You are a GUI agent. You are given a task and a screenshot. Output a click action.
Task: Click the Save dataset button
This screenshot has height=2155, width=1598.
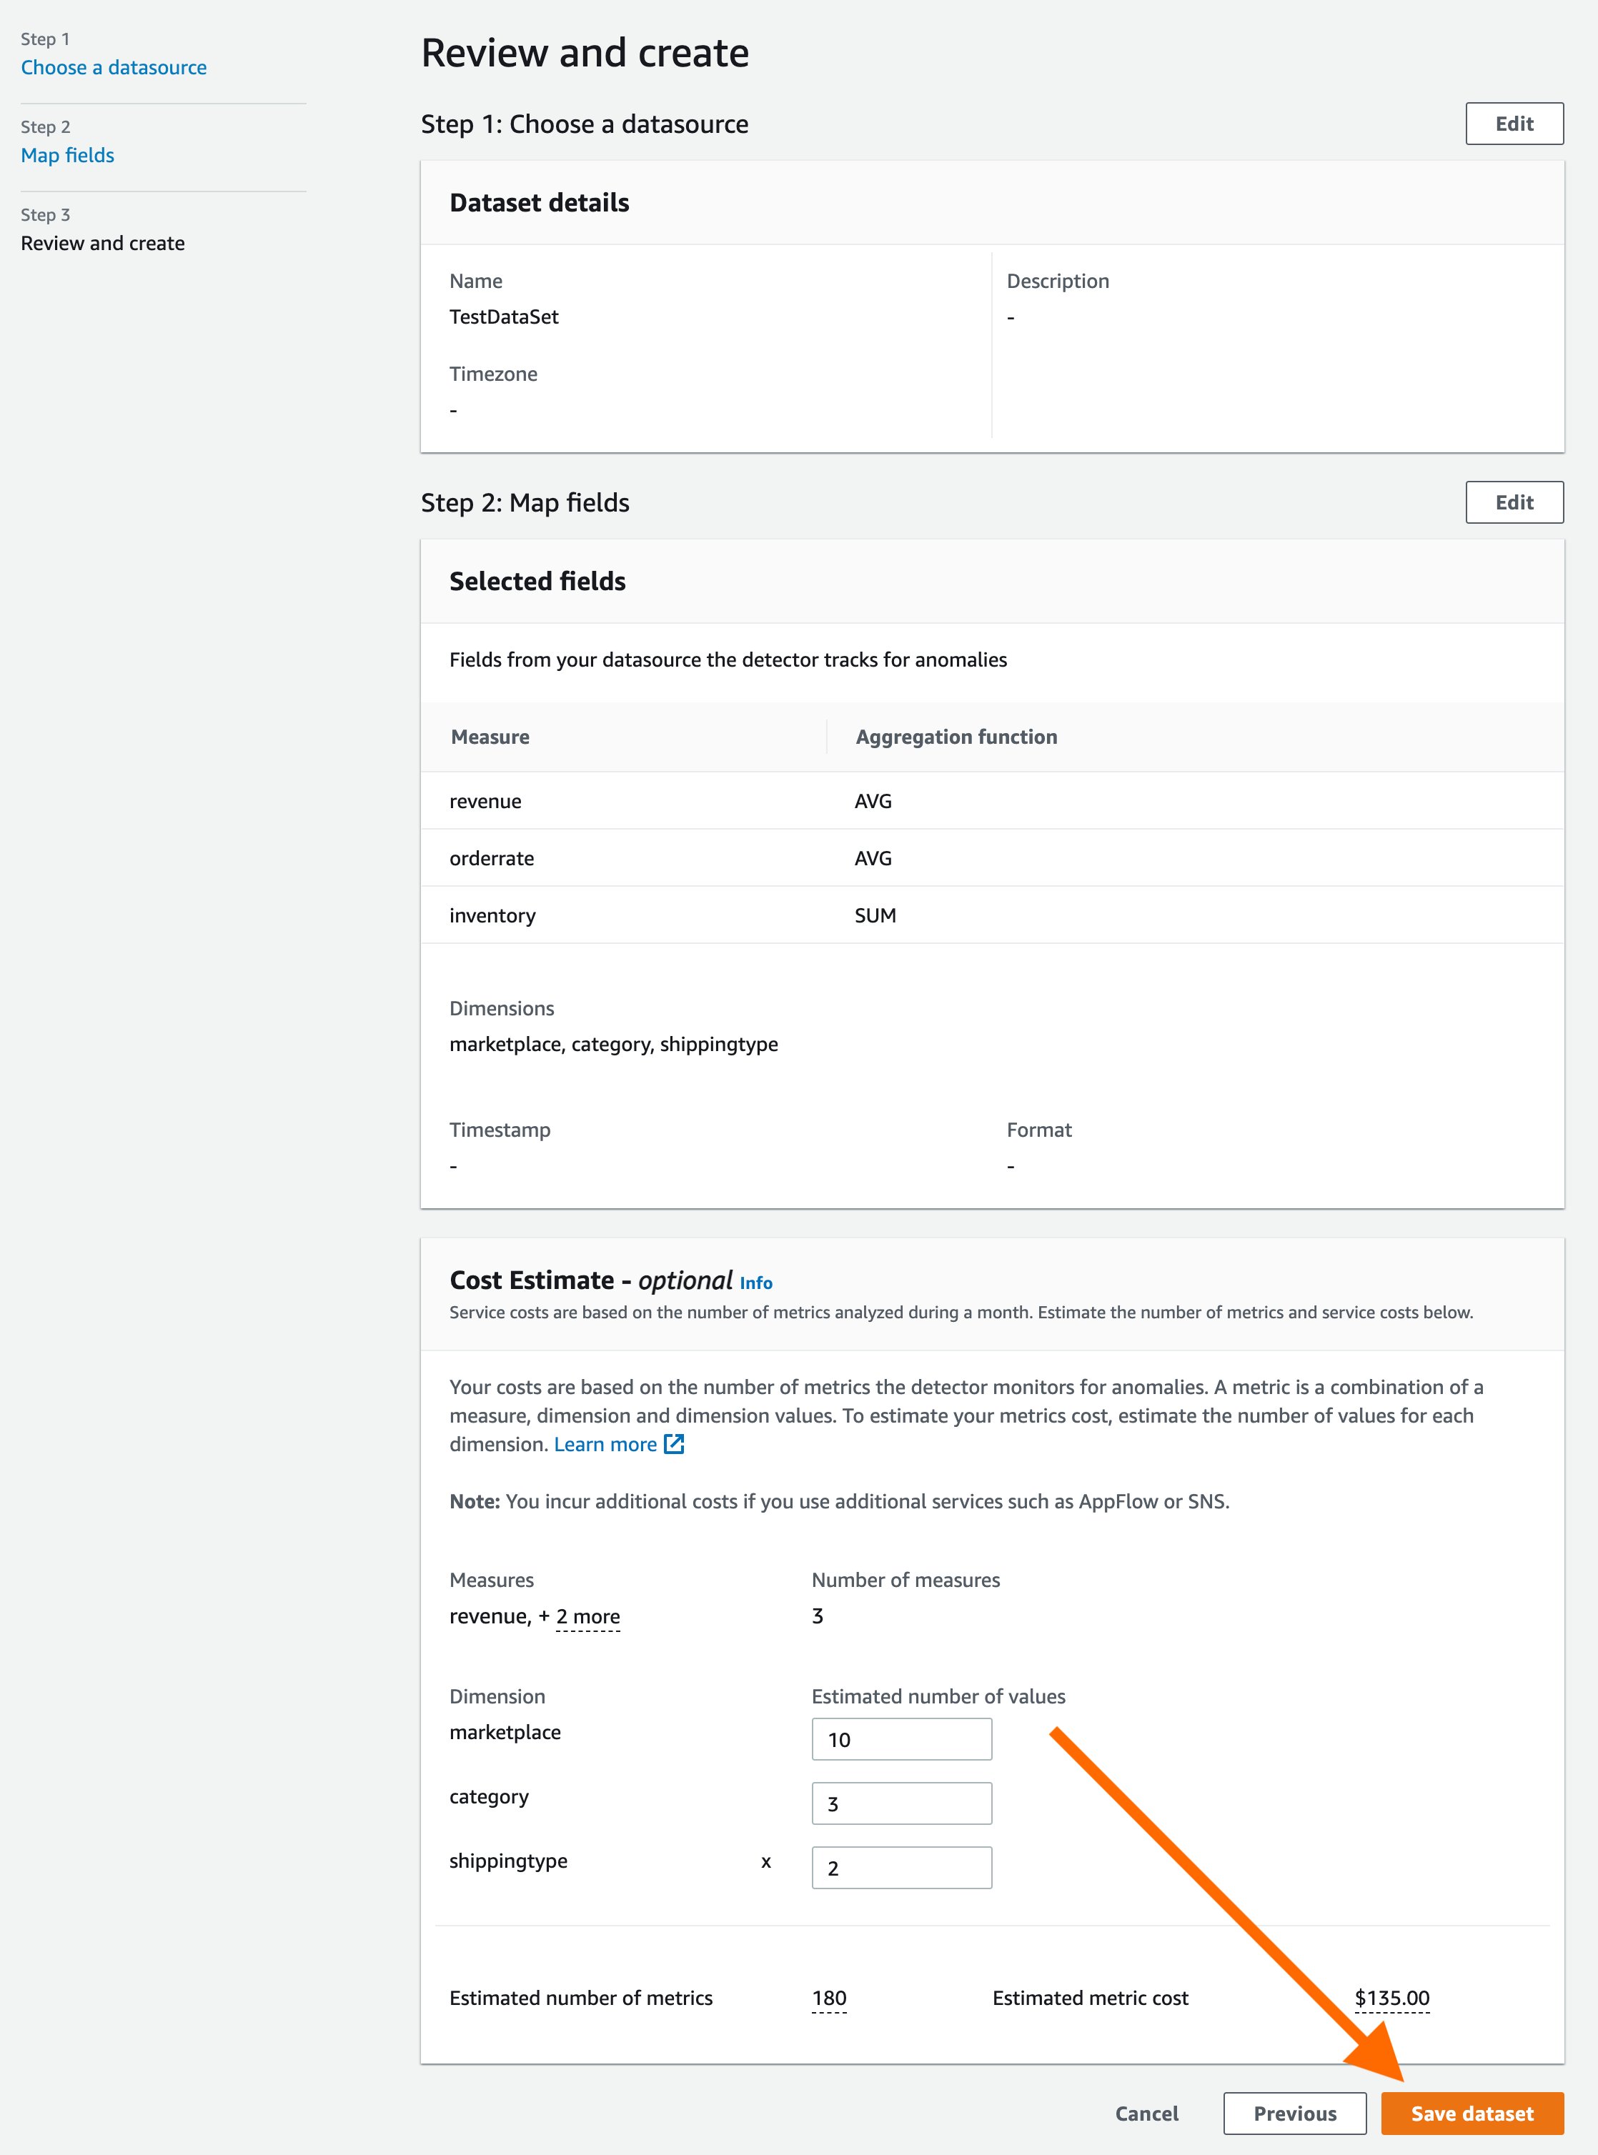point(1470,2112)
